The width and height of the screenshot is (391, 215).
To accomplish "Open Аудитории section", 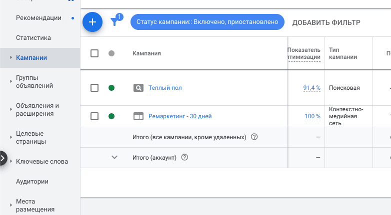I will point(32,182).
